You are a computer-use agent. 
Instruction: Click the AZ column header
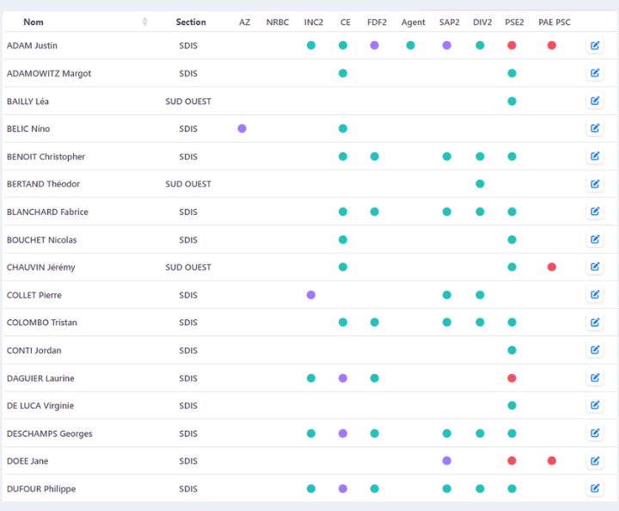(x=244, y=22)
